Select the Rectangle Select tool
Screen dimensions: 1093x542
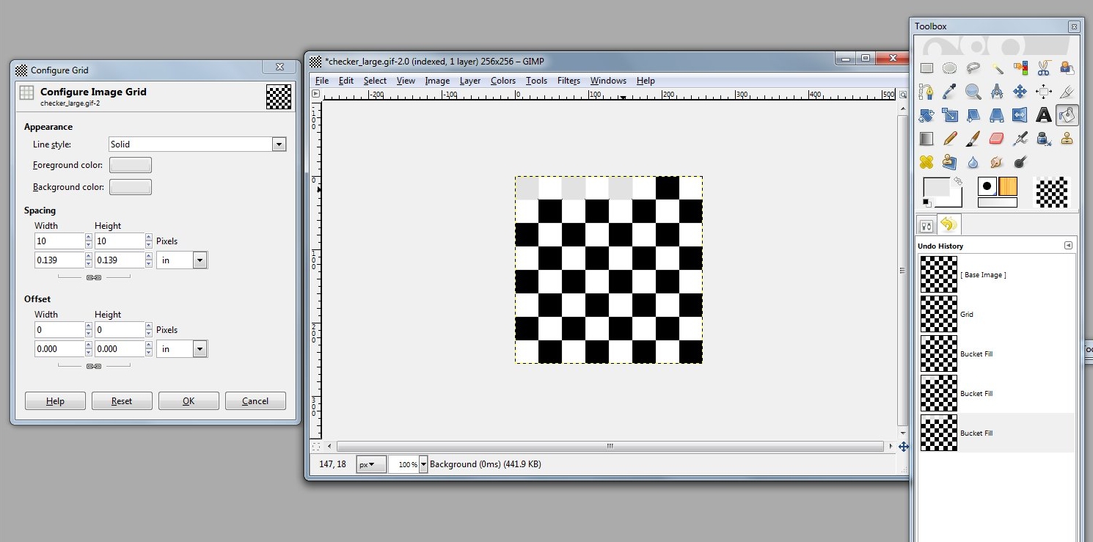tap(927, 68)
